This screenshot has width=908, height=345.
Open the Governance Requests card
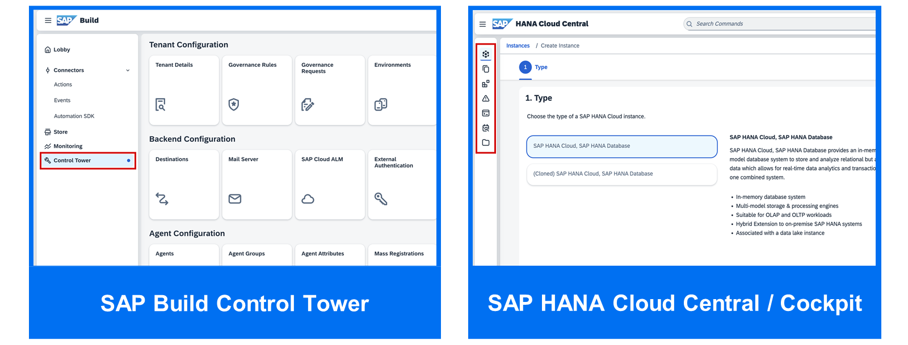tap(330, 90)
